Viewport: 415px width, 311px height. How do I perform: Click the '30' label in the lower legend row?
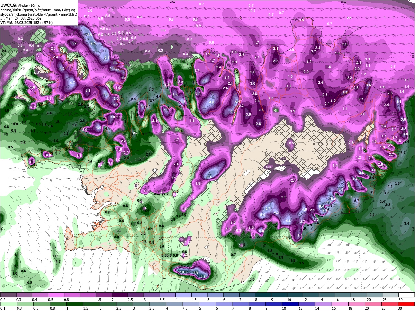point(400,308)
